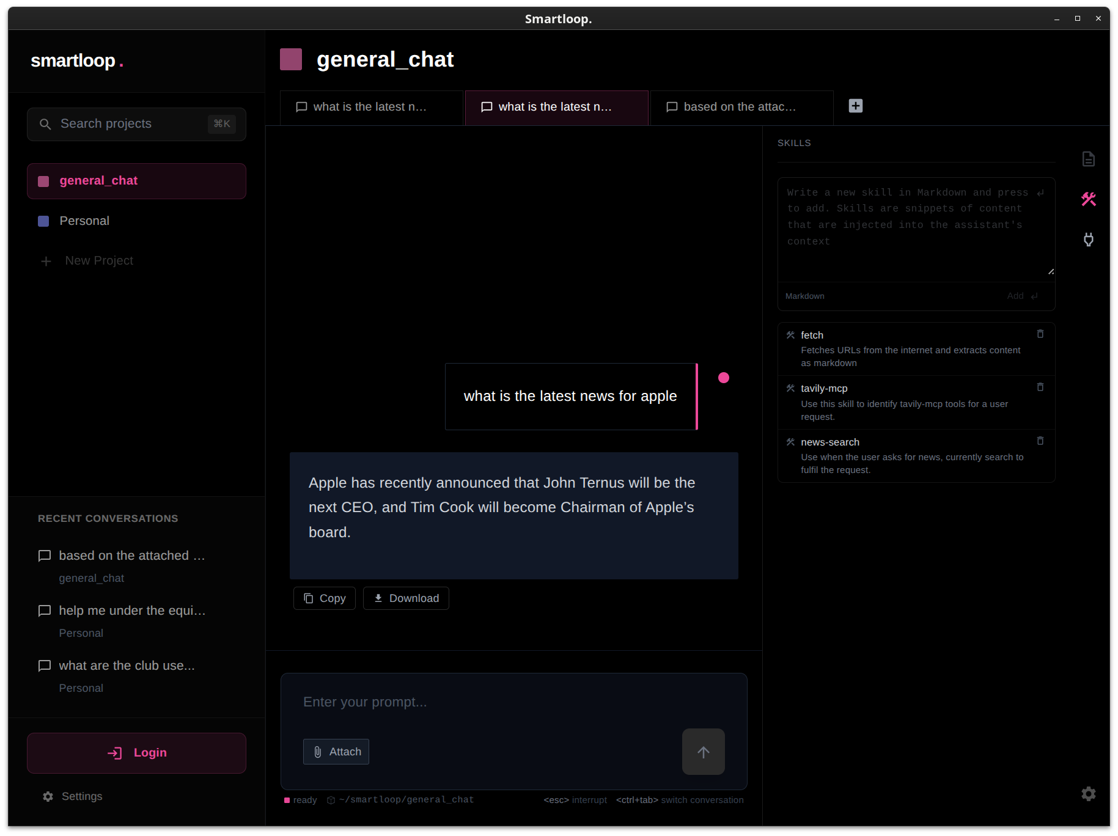Screen dimensions: 1118x836
Task: Click the 'Markdown' label under the skill editor
Action: point(804,296)
